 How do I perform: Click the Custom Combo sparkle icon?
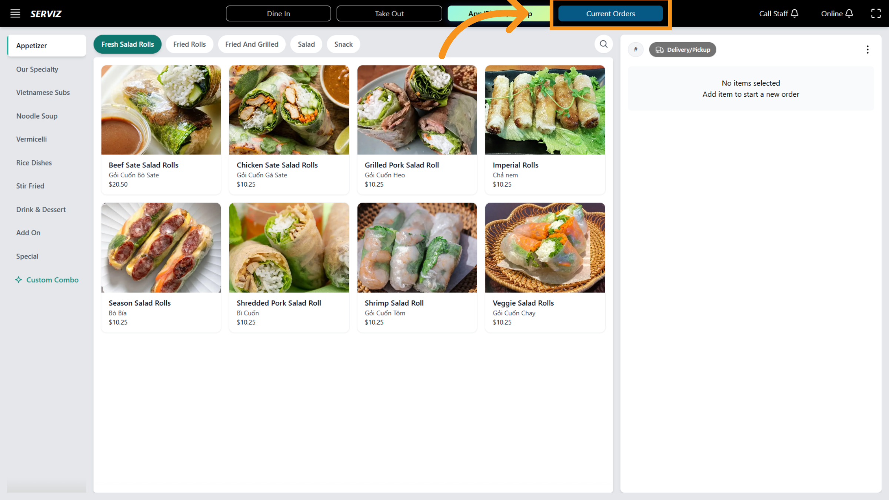[19, 280]
